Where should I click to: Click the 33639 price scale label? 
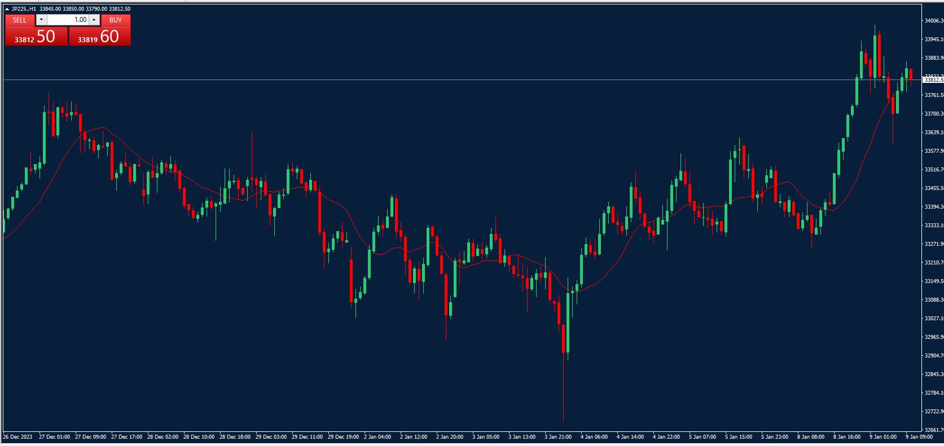coord(934,133)
